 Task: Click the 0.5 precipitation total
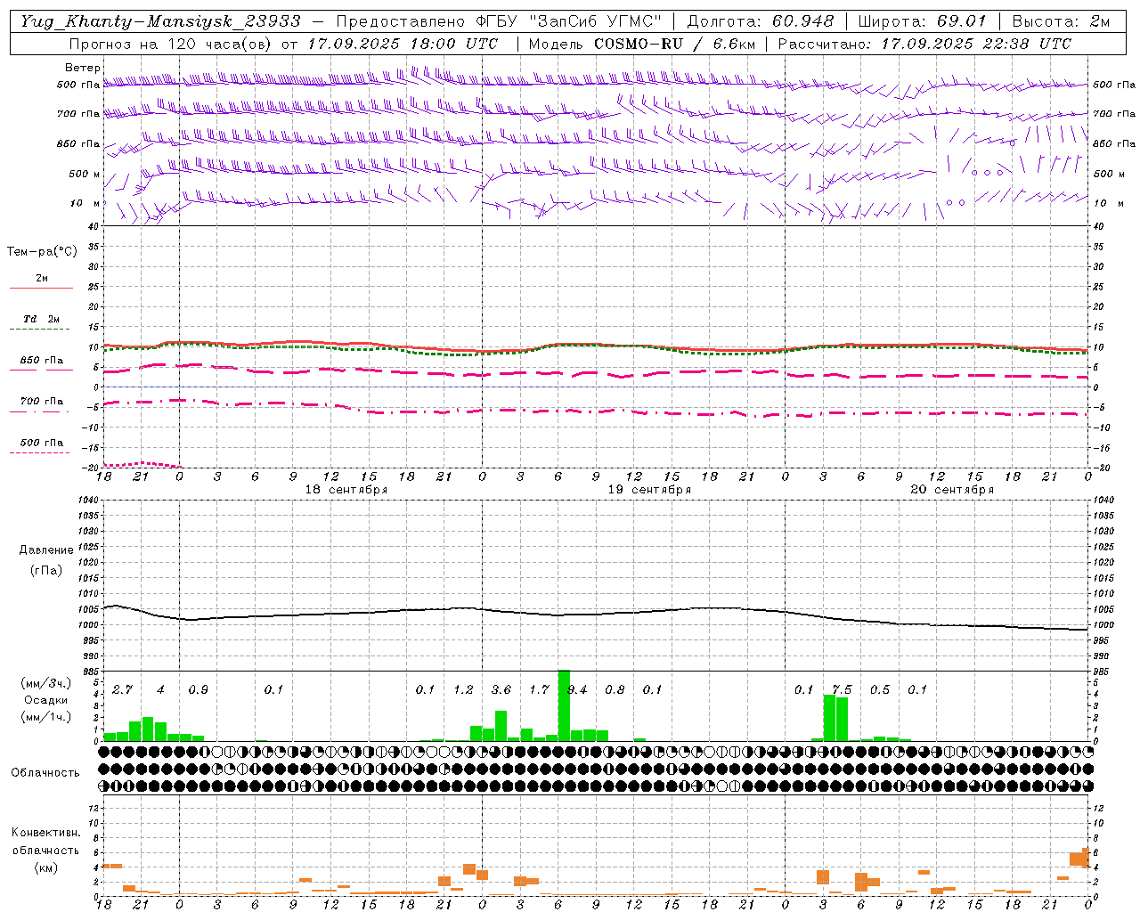pyautogui.click(x=880, y=689)
